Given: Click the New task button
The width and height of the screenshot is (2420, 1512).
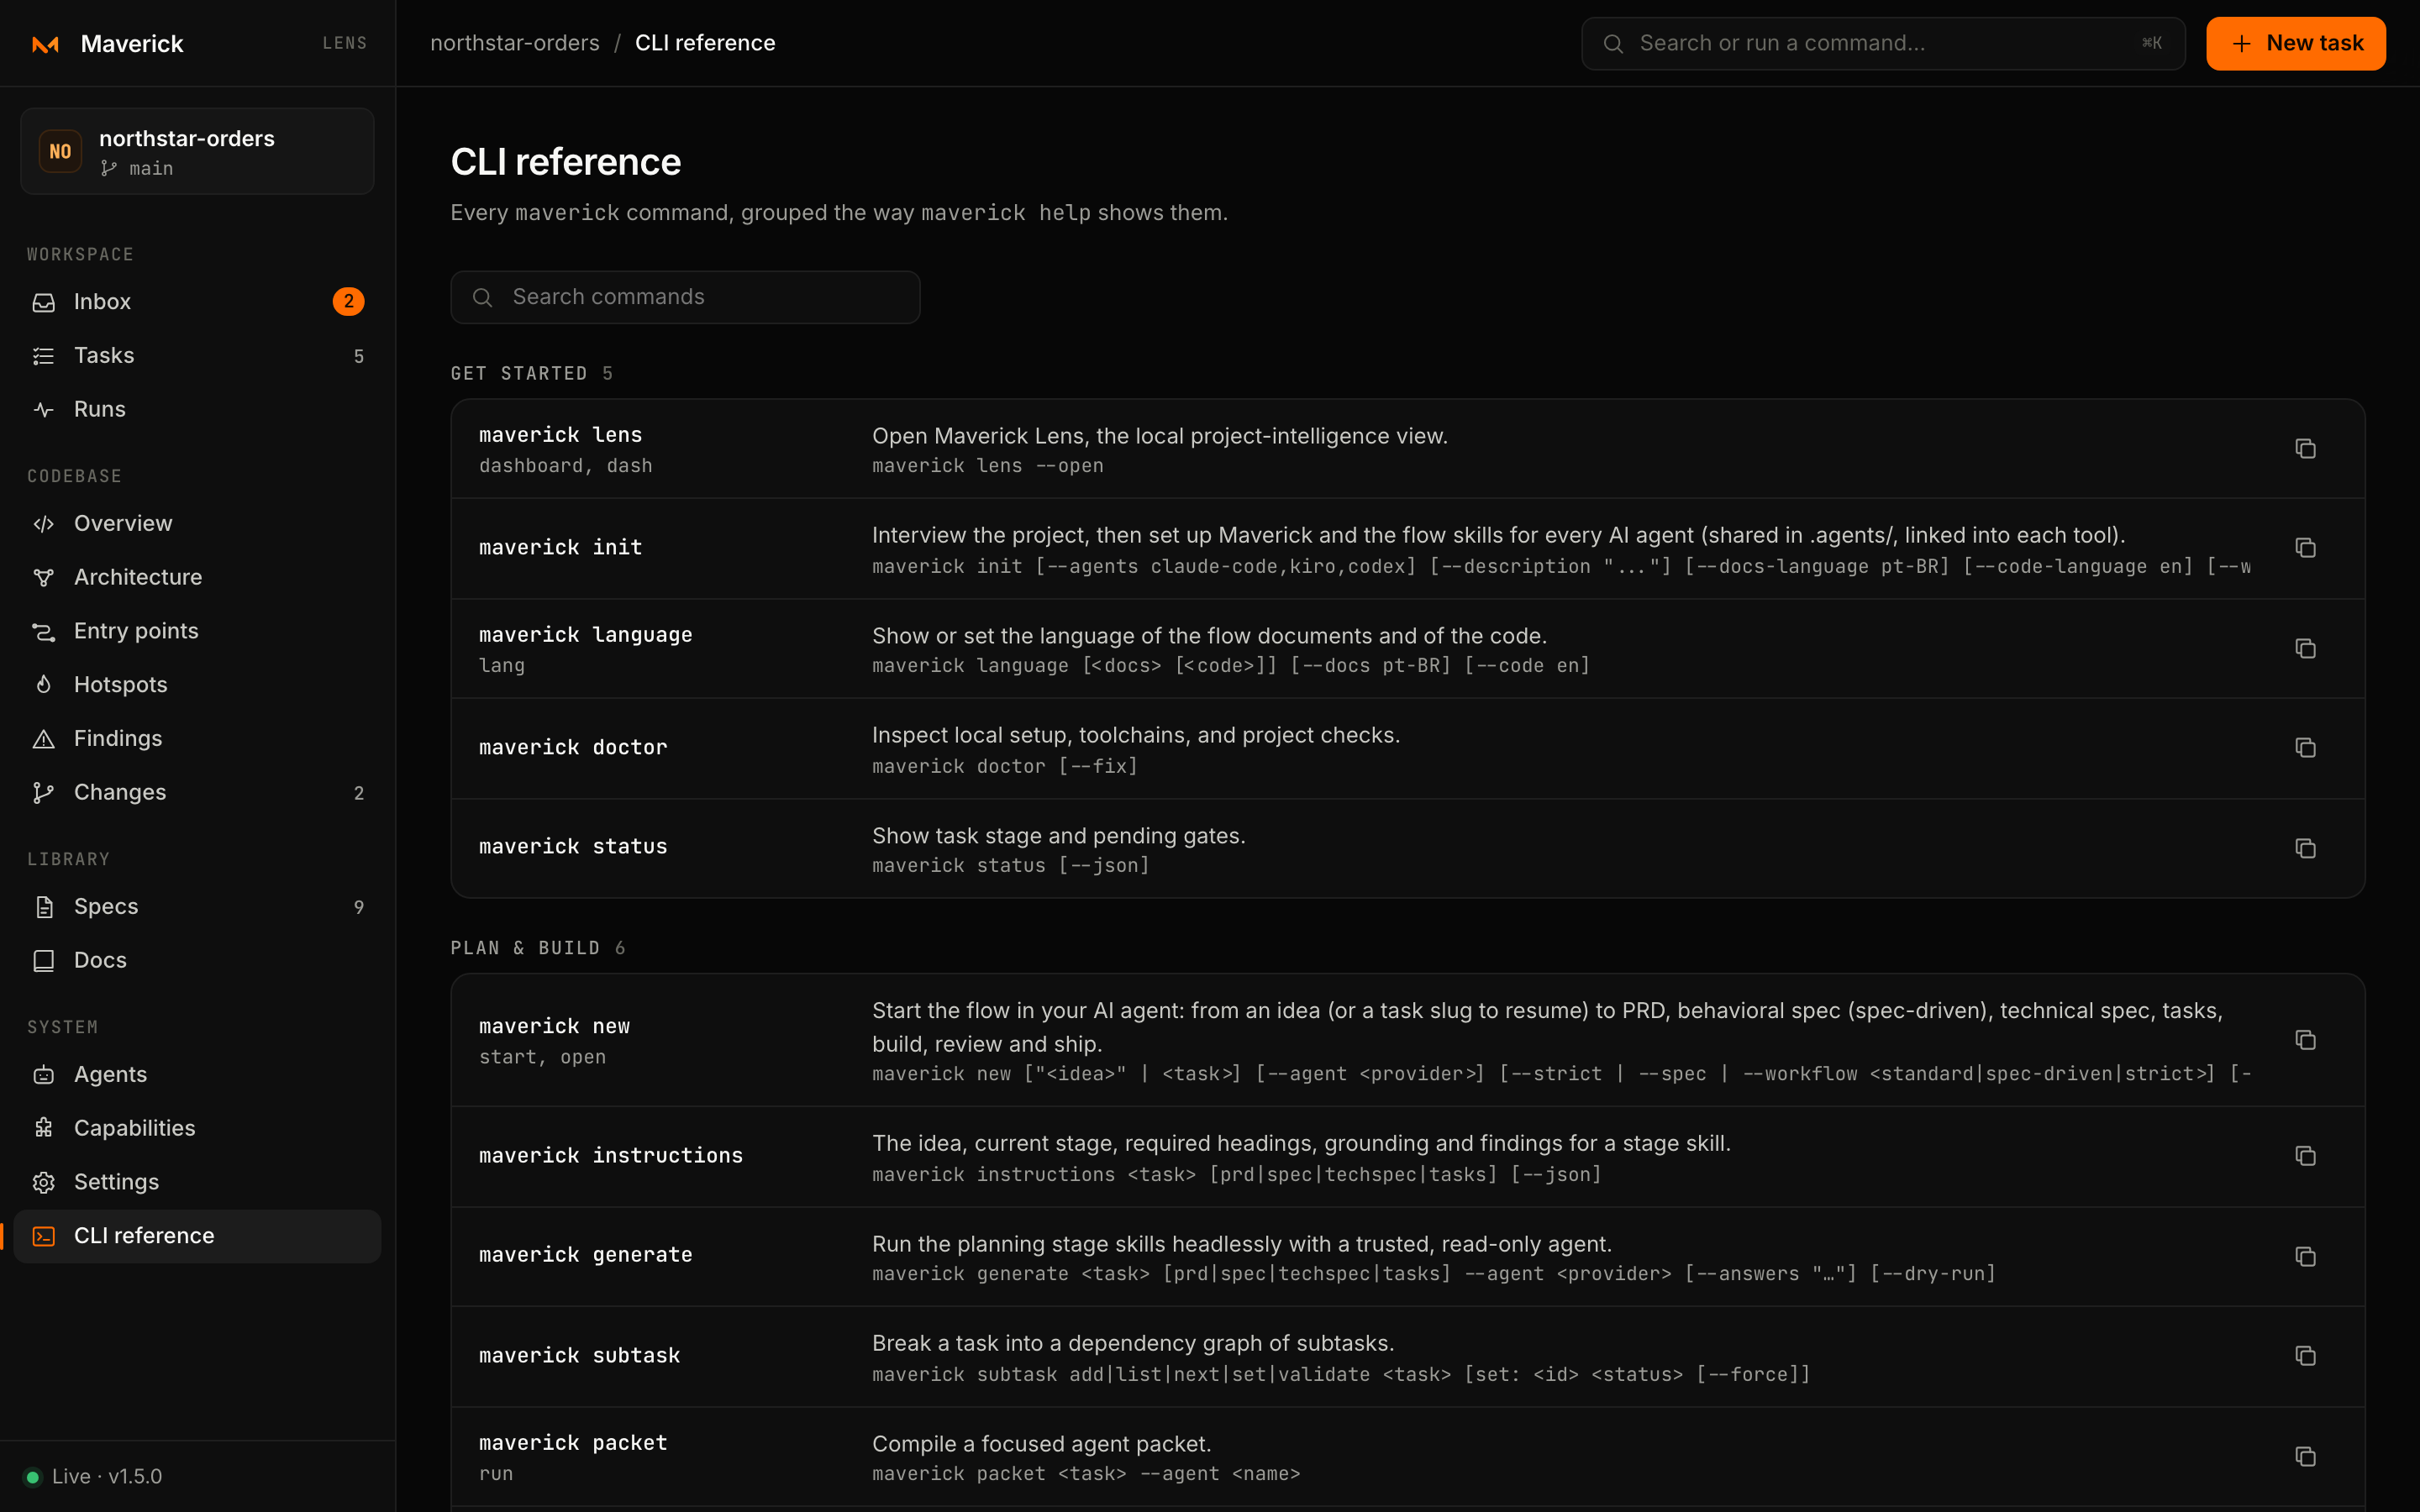Looking at the screenshot, I should [x=2295, y=43].
